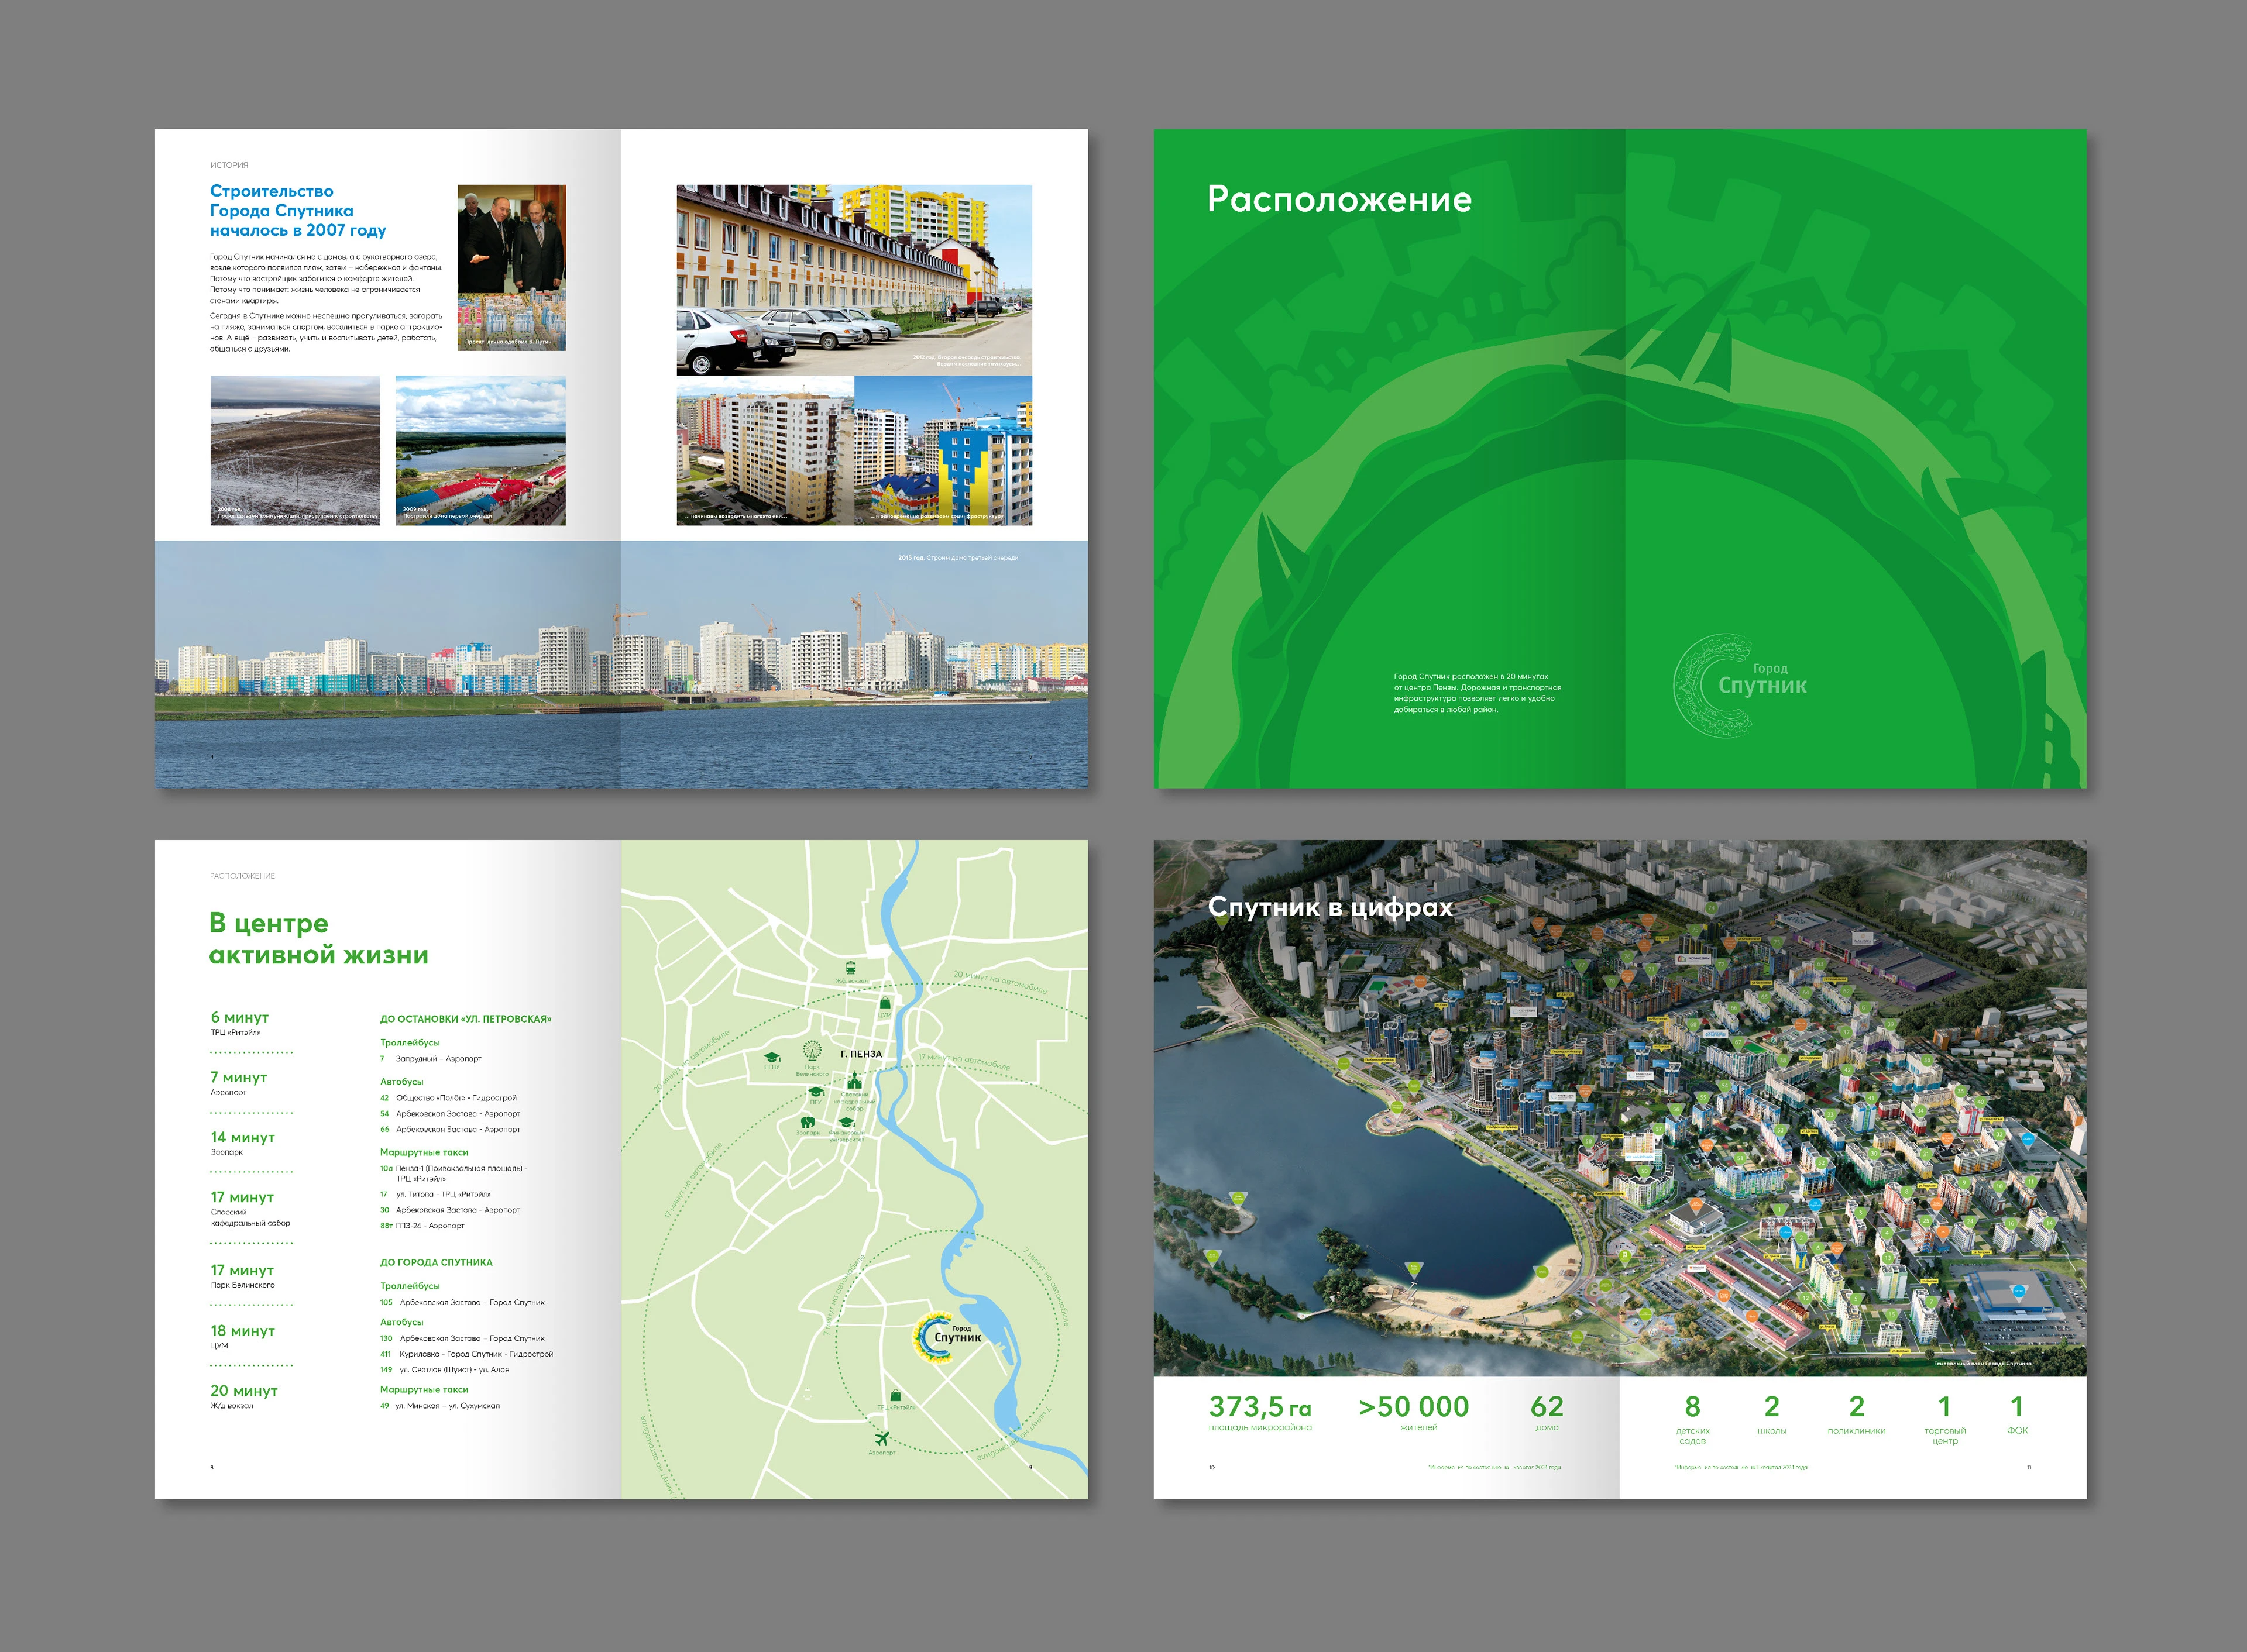Click the airplane Аэропорт icon on map

click(881, 1440)
